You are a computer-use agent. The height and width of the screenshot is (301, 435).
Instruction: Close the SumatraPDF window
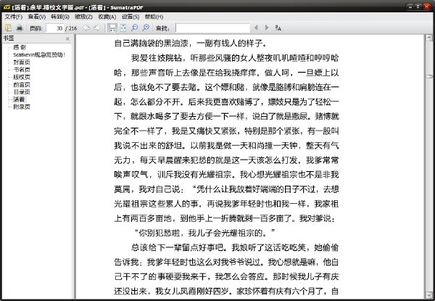click(427, 7)
